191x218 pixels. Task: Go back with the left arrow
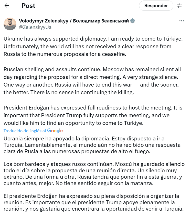click(7, 6)
